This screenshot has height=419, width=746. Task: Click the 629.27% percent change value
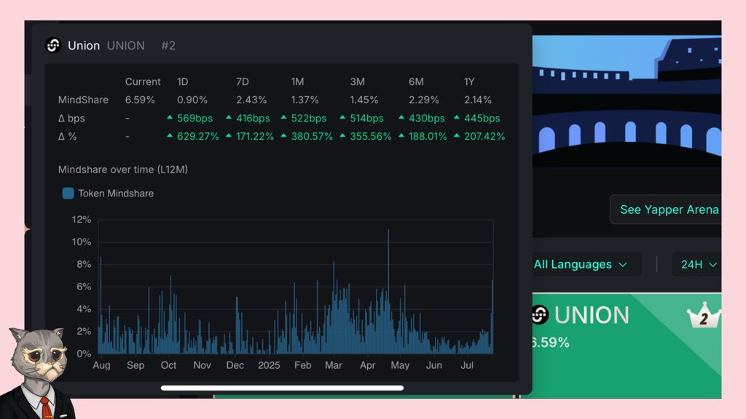tap(198, 136)
